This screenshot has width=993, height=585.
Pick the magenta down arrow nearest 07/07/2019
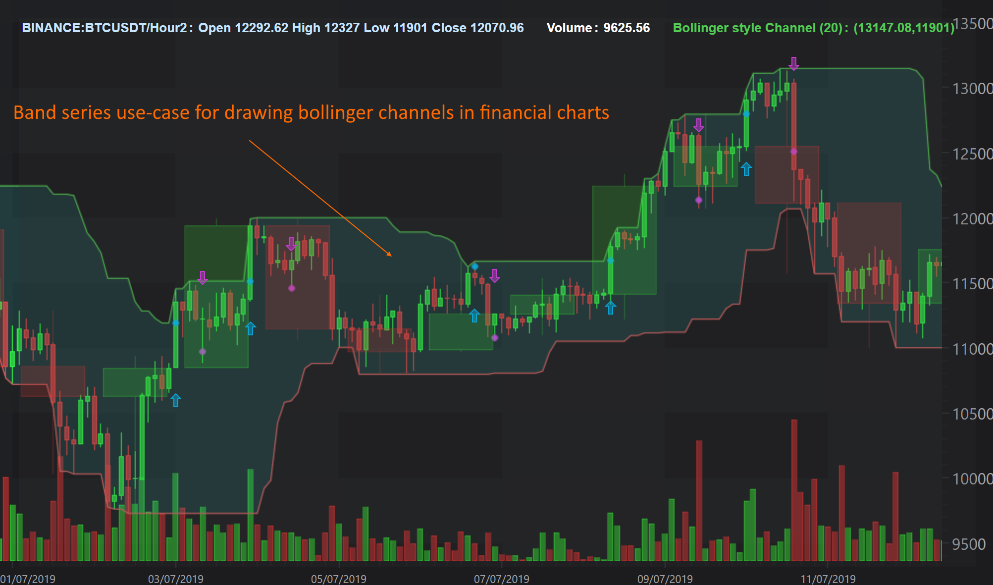[495, 276]
